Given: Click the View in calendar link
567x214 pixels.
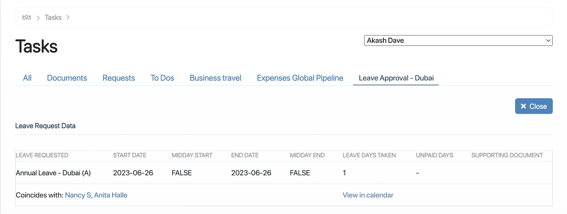Looking at the screenshot, I should coord(368,195).
